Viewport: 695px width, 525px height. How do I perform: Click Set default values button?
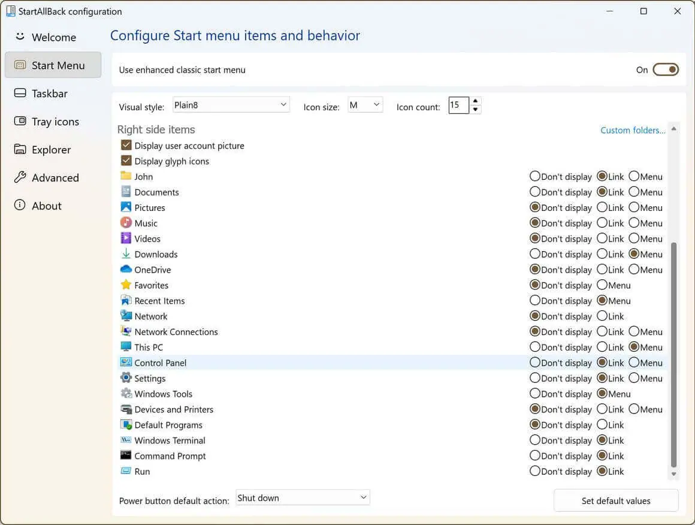tap(616, 500)
